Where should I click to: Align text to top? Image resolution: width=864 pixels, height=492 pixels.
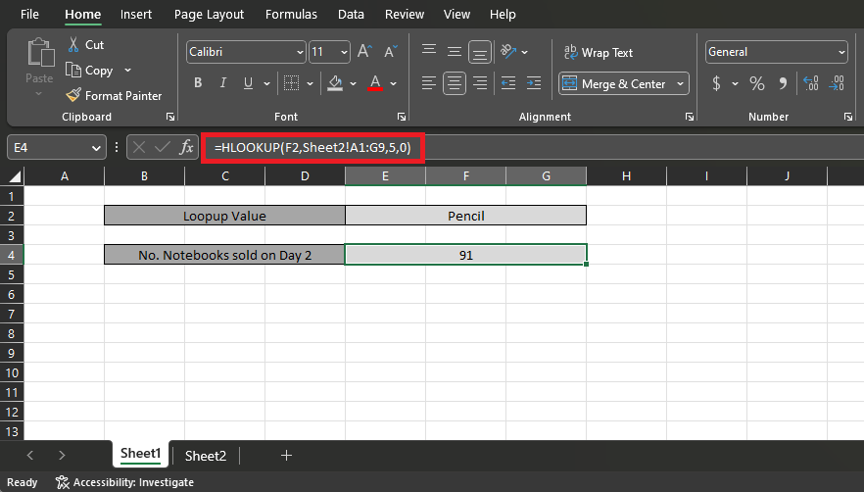[429, 51]
